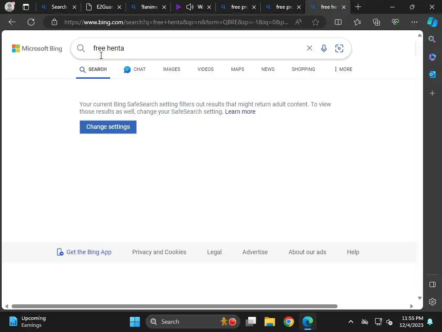Open Task View from taskbar
442x332 pixels.
pyautogui.click(x=251, y=322)
